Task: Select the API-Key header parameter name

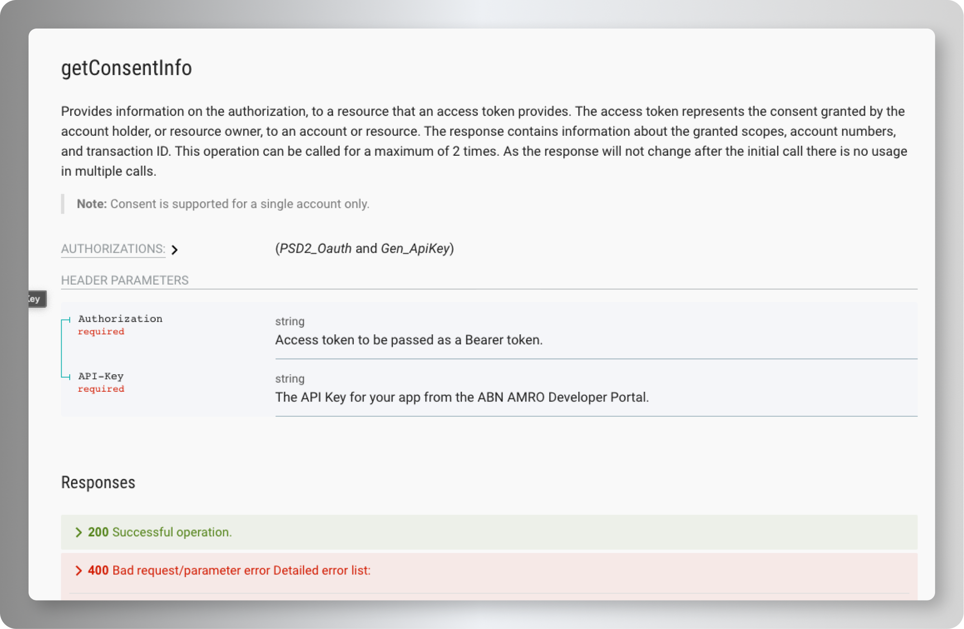Action: pos(101,376)
